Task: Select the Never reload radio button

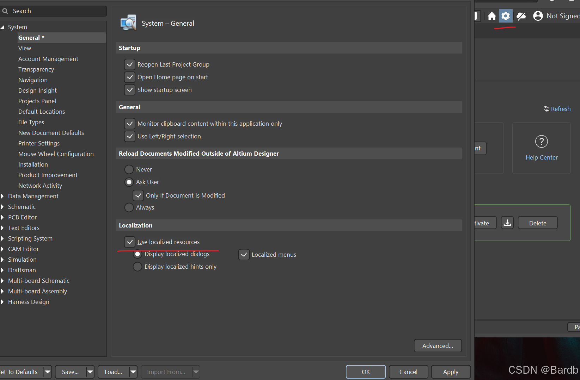Action: pos(129,169)
